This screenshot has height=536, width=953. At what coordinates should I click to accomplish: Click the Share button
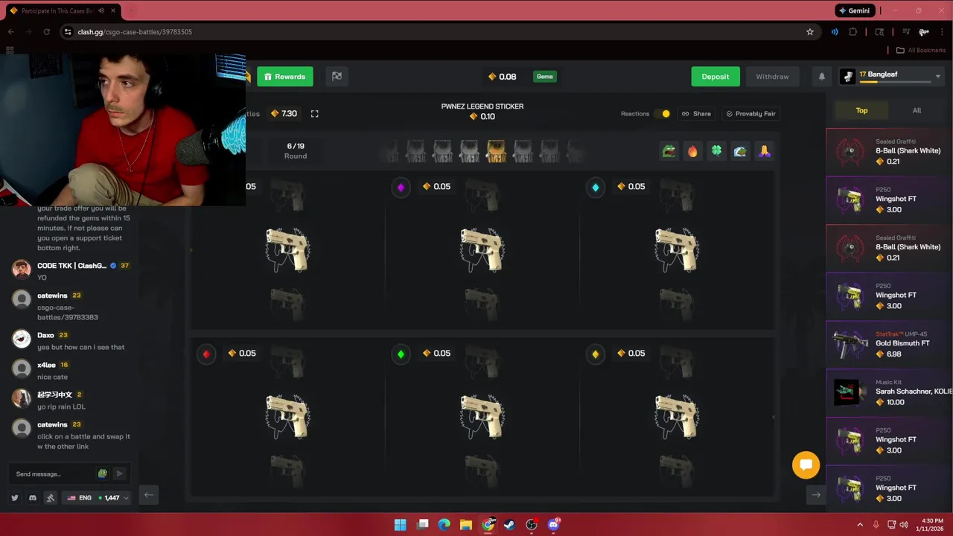pos(696,114)
